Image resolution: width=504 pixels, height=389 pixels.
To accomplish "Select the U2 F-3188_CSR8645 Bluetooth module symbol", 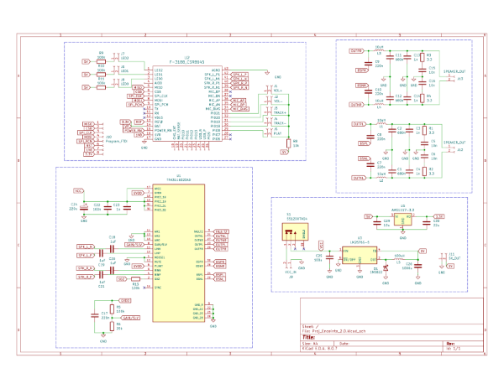I will coord(187,105).
